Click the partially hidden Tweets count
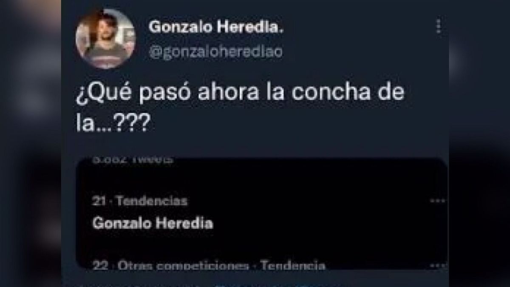The height and width of the screenshot is (287, 510). coord(133,160)
